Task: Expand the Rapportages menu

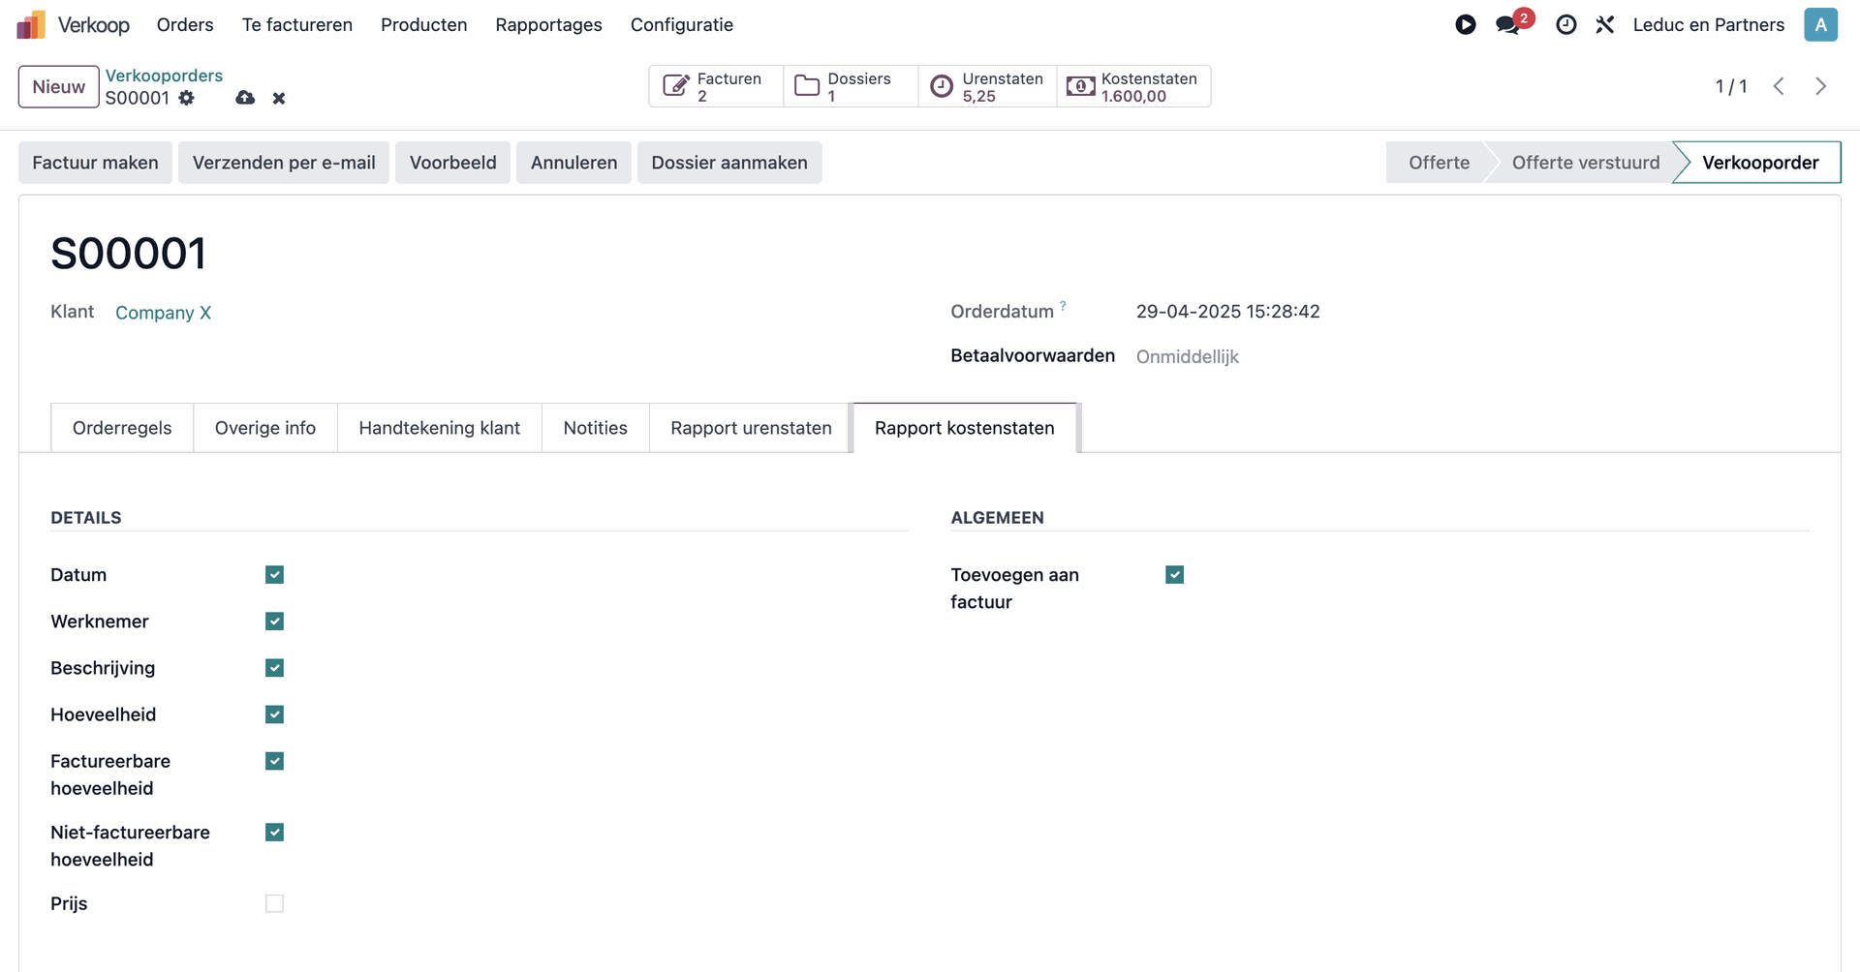Action: pos(548,25)
